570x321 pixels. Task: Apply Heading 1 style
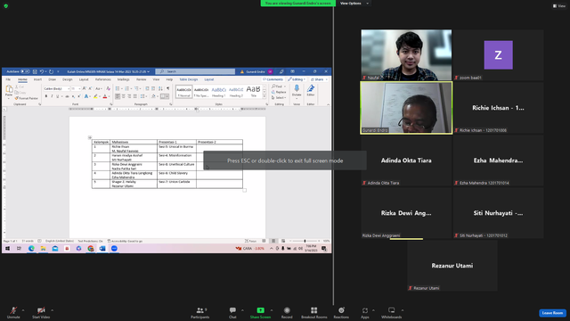(218, 92)
